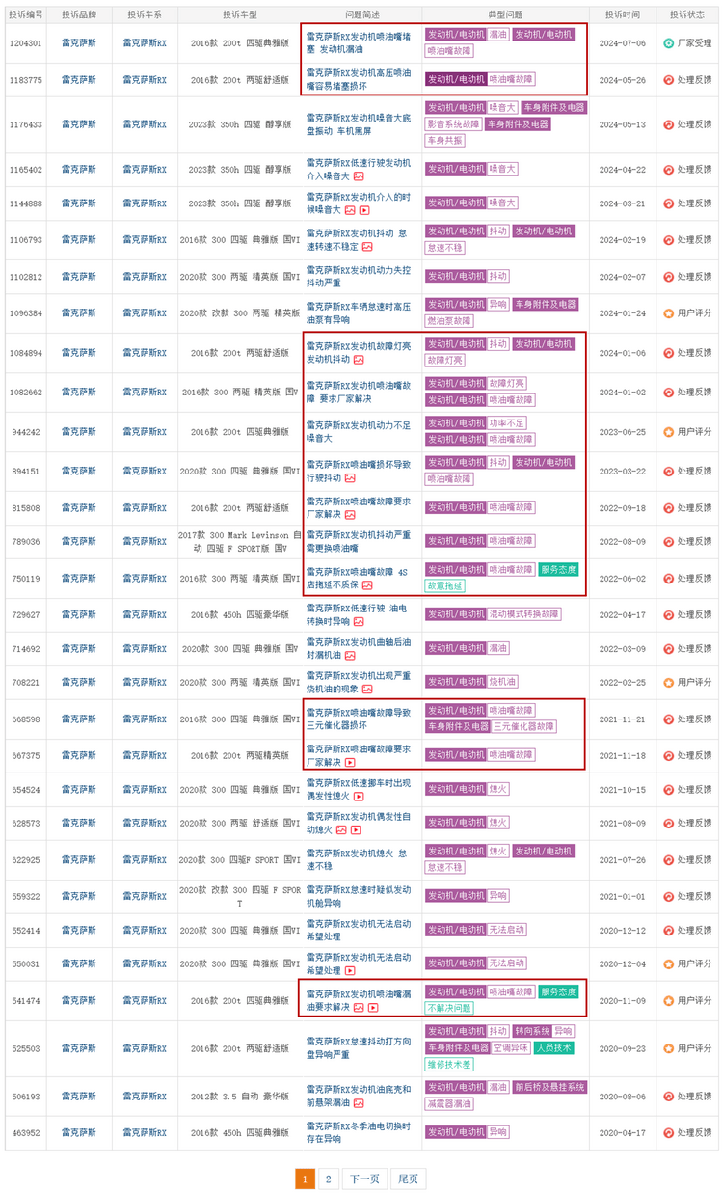Click the 烧机油 problem tag
This screenshot has width=723, height=1193.
pos(502,682)
